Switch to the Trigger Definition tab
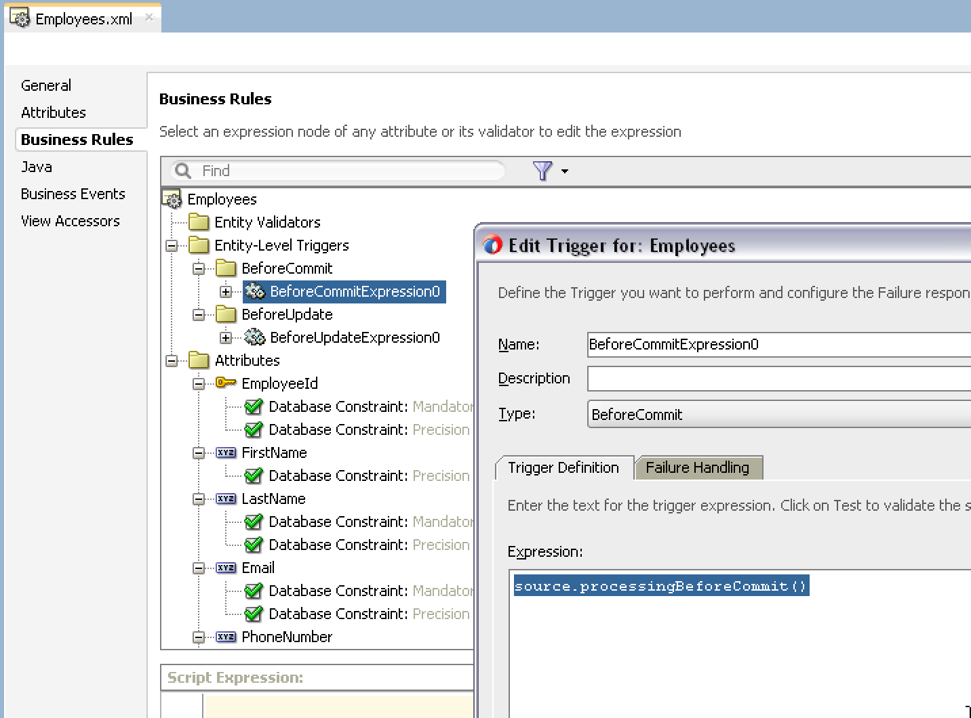Image resolution: width=971 pixels, height=718 pixels. pyautogui.click(x=563, y=467)
